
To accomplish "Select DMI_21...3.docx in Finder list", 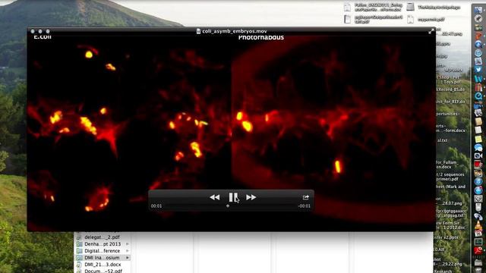I will coord(103,265).
